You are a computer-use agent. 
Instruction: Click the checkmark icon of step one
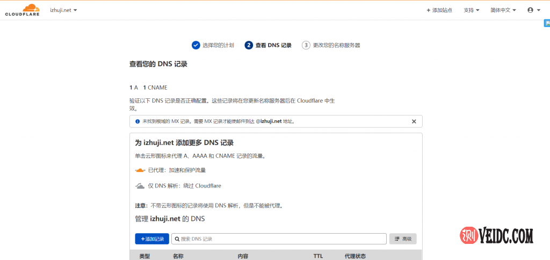[196, 45]
